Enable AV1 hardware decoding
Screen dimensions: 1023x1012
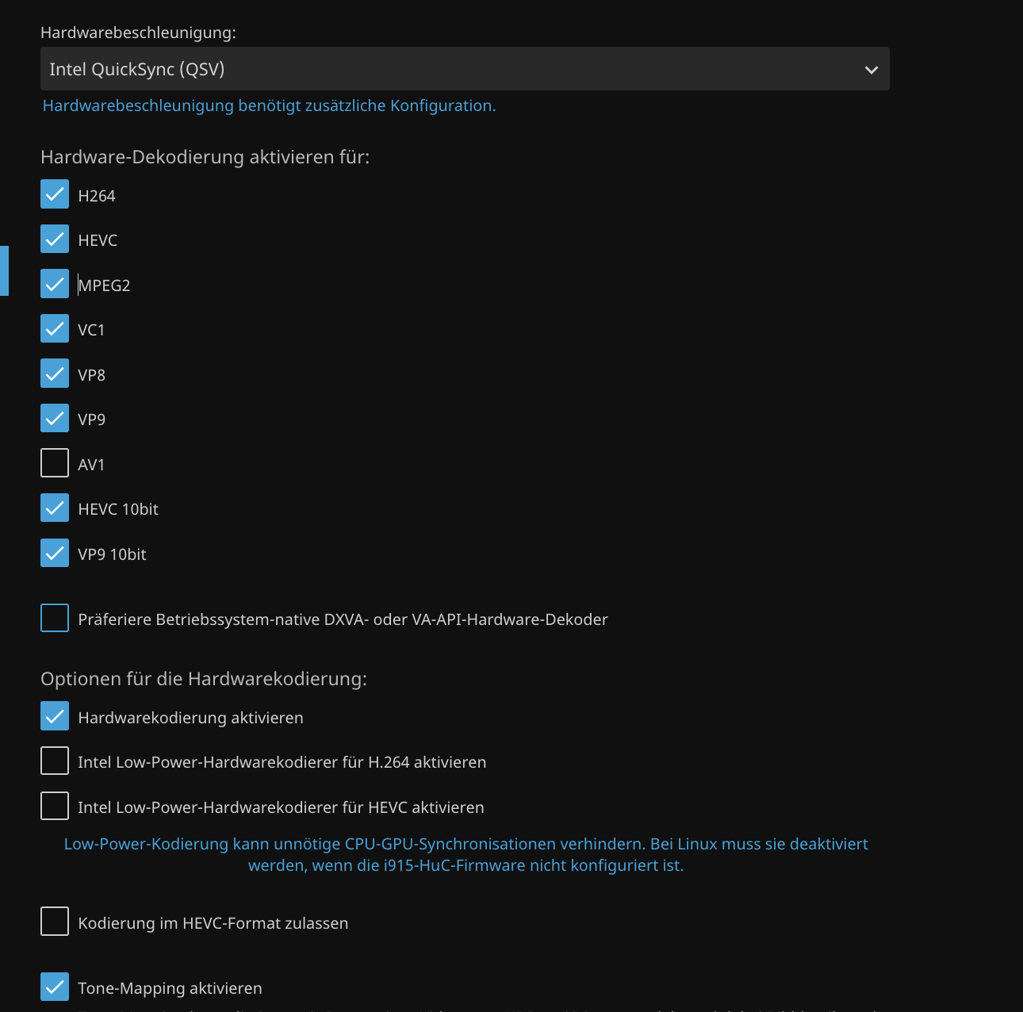point(55,464)
